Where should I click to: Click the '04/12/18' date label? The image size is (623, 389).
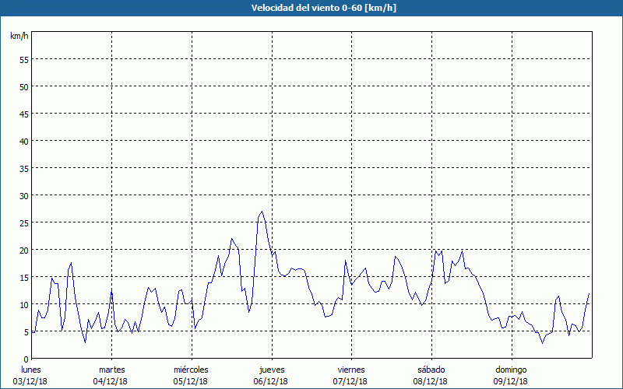point(111,381)
